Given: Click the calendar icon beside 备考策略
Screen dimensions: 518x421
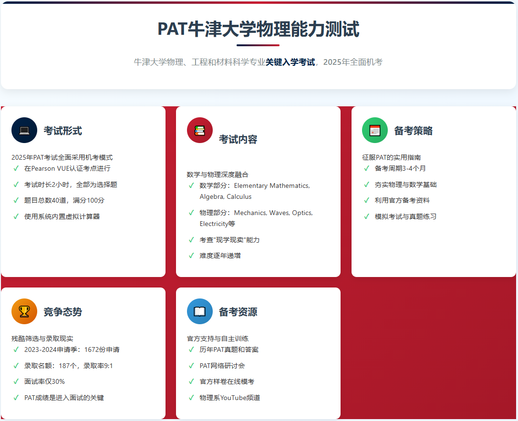Looking at the screenshot, I should [375, 130].
